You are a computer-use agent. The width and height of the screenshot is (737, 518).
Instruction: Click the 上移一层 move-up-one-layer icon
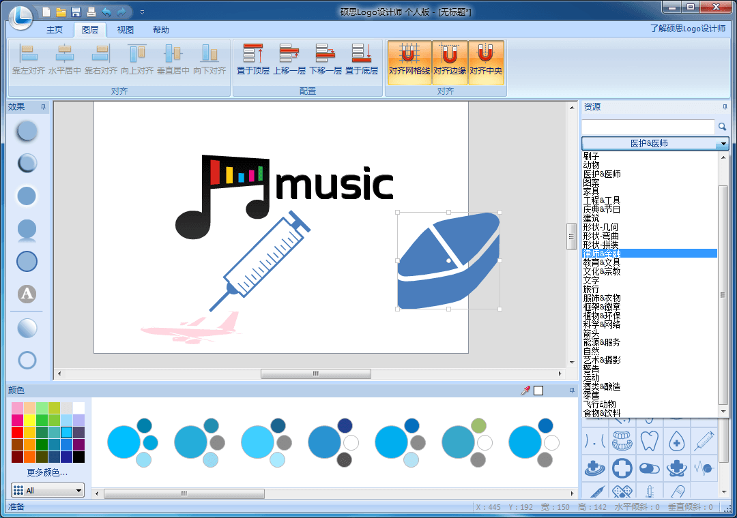[289, 55]
